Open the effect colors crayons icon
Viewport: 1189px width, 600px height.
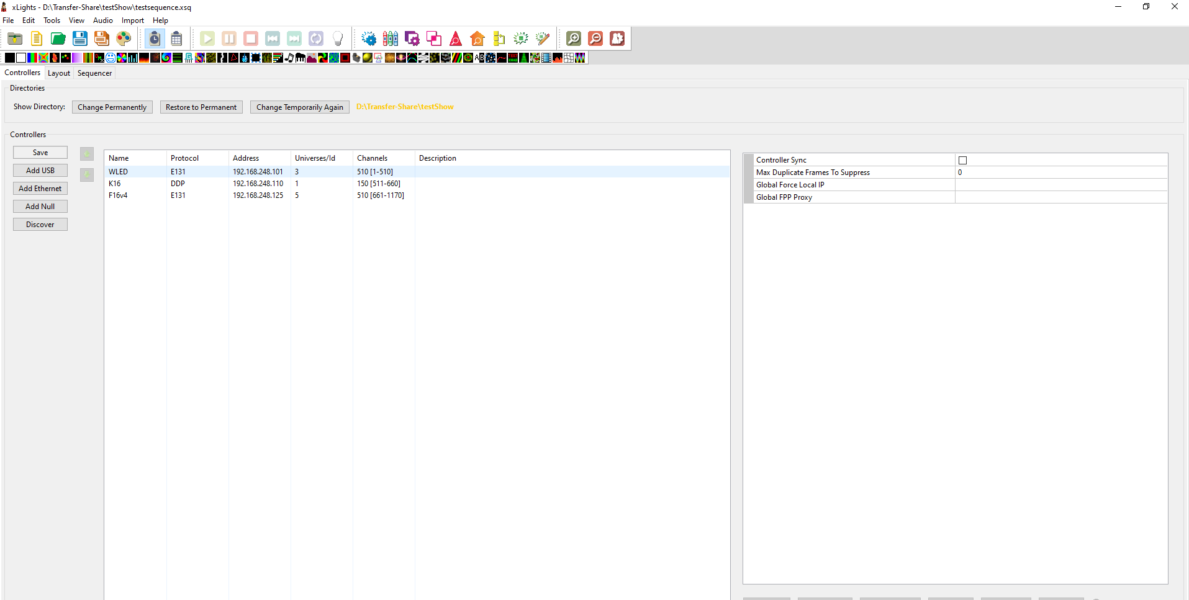point(391,38)
